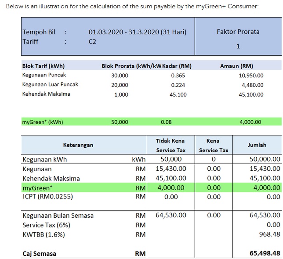Select the Kegunaan Luar Puncak row label

coord(50,85)
